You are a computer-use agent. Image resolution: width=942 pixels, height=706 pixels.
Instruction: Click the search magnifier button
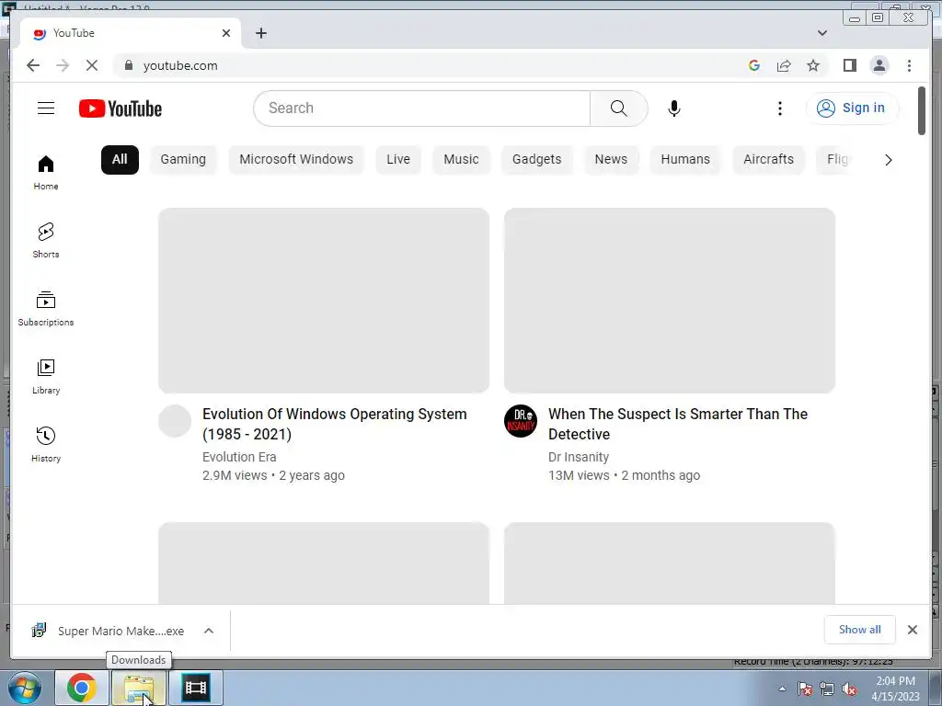[x=619, y=108]
